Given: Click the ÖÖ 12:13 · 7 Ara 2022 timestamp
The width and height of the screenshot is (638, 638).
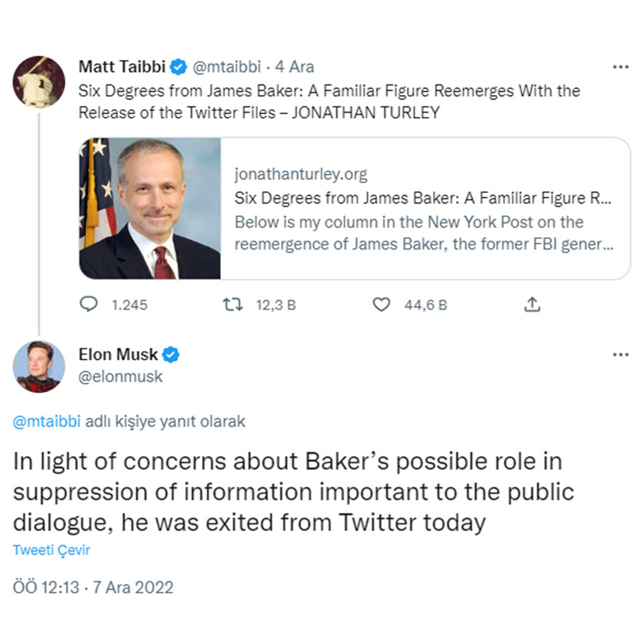Looking at the screenshot, I should pyautogui.click(x=94, y=588).
